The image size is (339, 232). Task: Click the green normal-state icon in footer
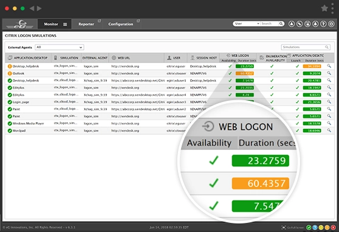[309, 228]
